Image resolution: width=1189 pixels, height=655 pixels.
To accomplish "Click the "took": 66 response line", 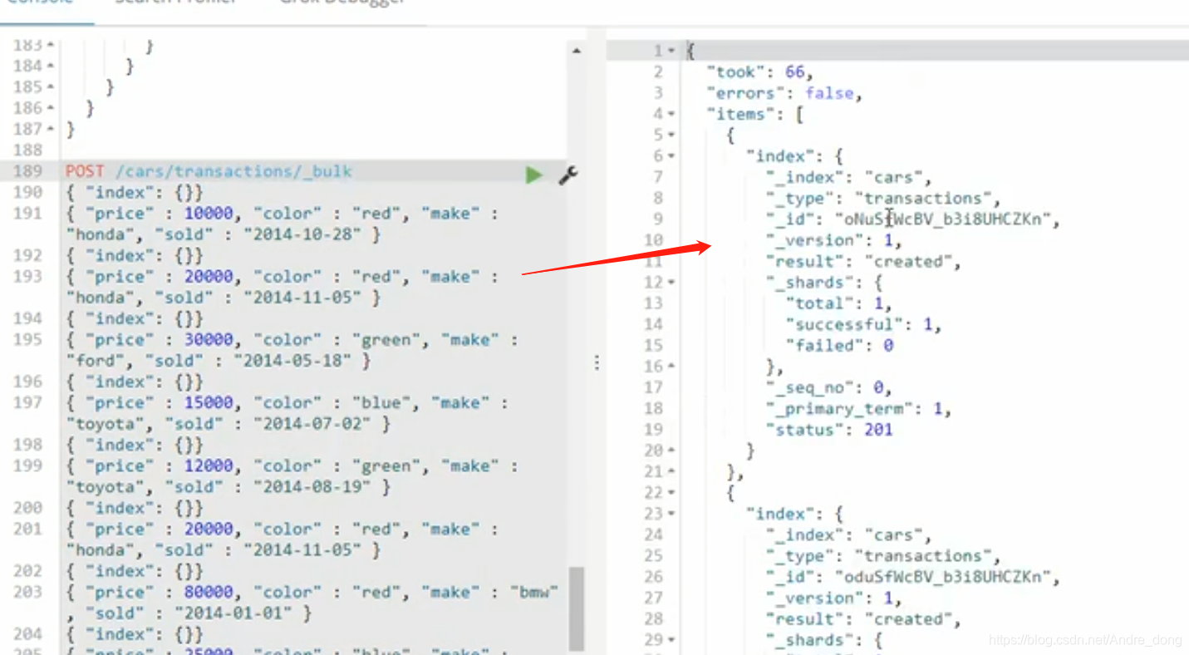I will 759,72.
